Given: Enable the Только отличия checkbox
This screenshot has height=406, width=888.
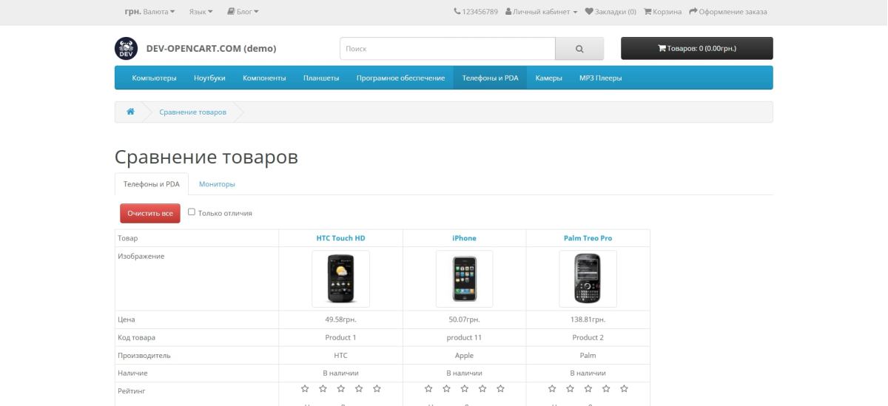Looking at the screenshot, I should pyautogui.click(x=192, y=212).
